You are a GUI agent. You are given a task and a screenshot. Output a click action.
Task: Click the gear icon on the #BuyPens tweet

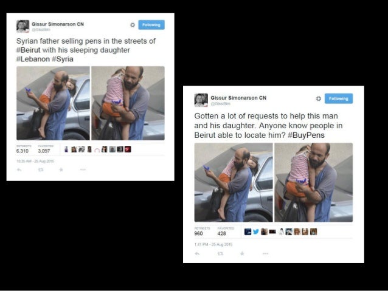[319, 98]
